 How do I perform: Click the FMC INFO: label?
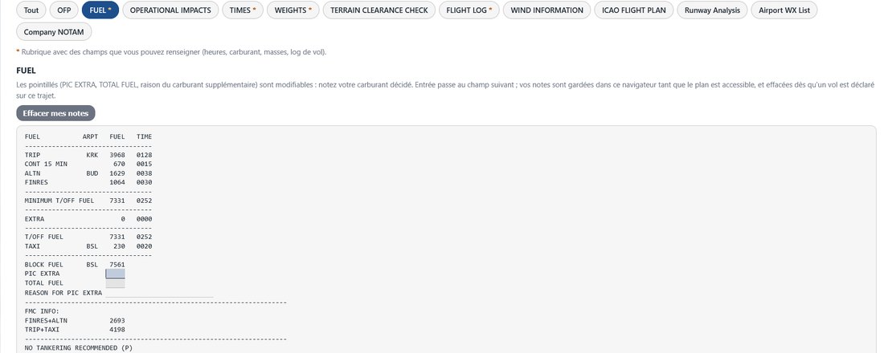coord(43,310)
